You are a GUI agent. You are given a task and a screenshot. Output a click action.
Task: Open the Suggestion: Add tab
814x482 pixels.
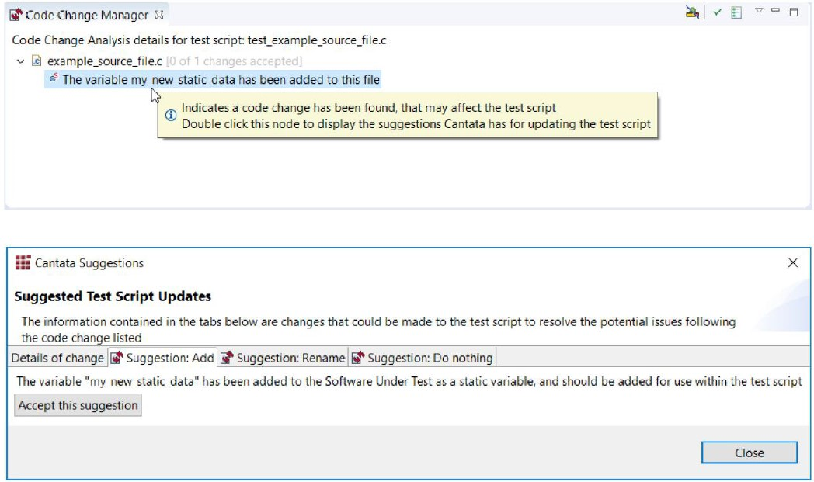(x=162, y=358)
